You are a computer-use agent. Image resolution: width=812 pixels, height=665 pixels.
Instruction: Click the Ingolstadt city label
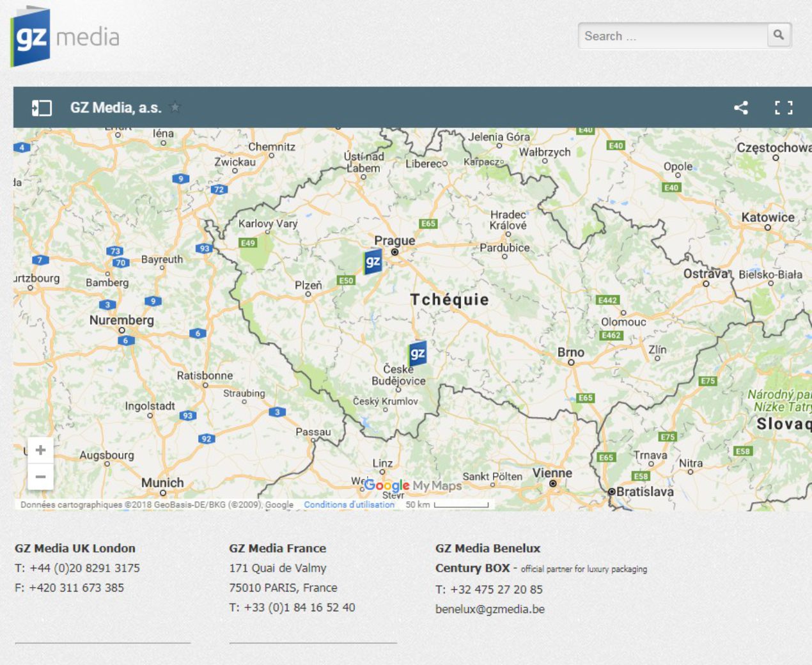(x=150, y=406)
